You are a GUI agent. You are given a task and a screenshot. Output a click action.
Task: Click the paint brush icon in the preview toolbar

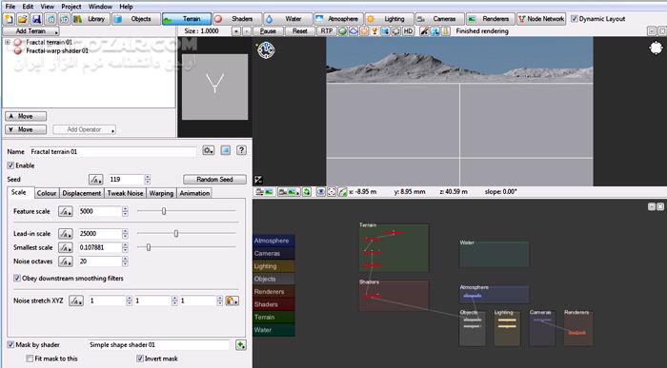coord(424,31)
